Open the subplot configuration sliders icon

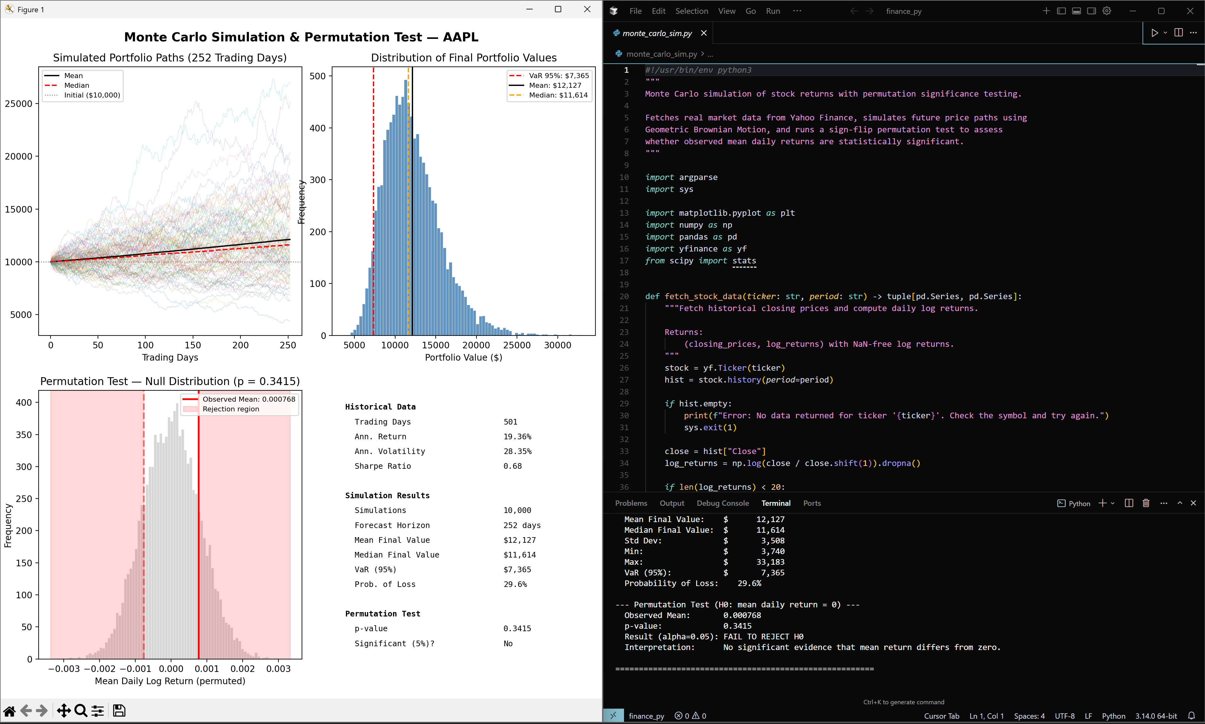tap(97, 711)
